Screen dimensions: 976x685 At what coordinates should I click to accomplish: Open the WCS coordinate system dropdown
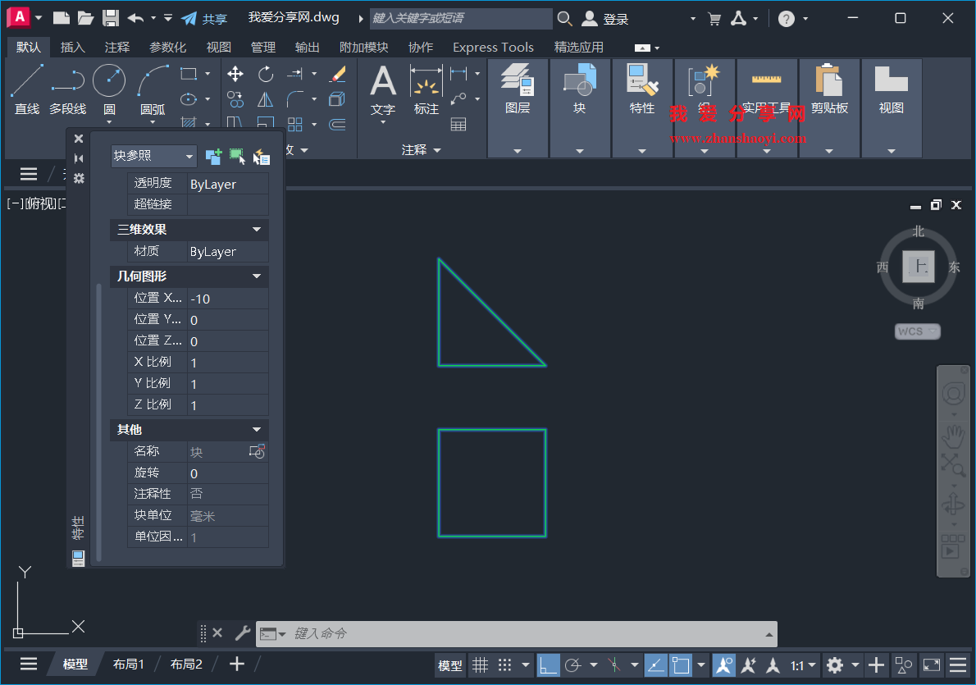918,331
